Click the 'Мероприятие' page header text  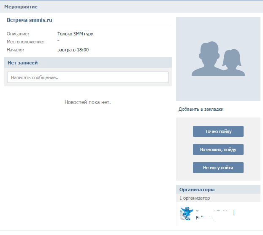click(x=21, y=7)
